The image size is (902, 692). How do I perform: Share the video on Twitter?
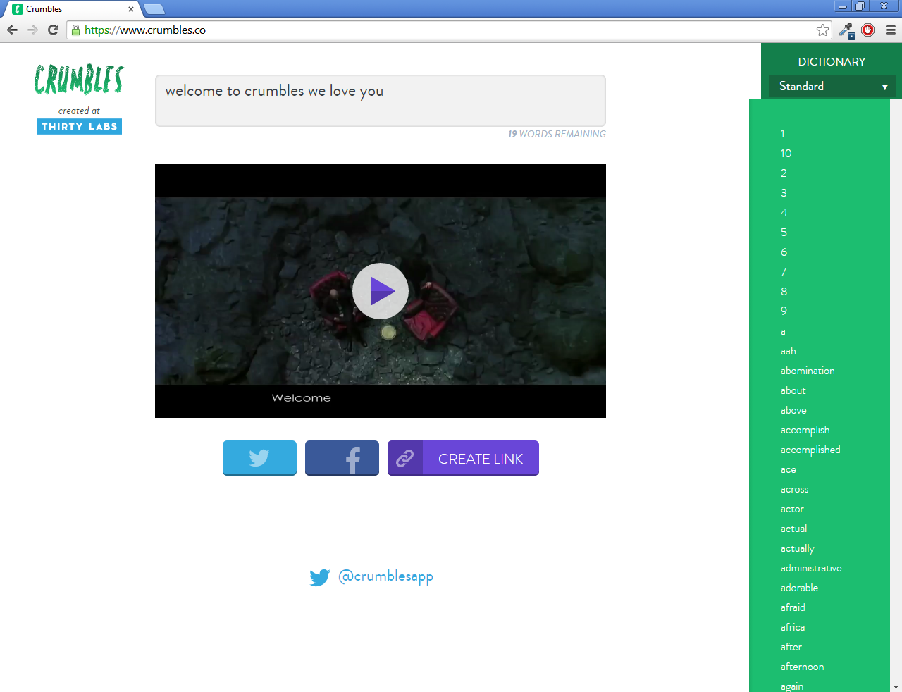259,457
